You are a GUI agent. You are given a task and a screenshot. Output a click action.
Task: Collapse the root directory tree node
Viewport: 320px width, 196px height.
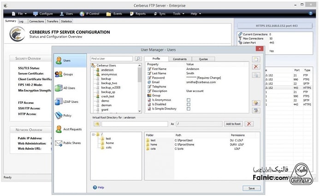94,135
